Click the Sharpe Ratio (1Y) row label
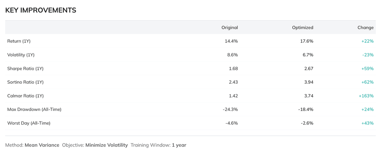 coord(25,68)
